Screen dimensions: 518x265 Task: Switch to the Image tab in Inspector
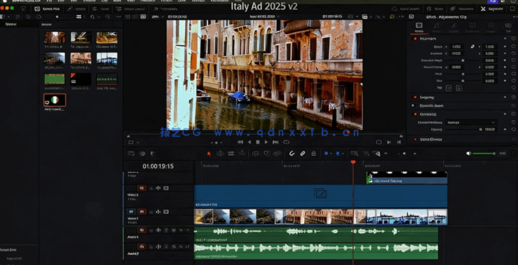(491, 27)
